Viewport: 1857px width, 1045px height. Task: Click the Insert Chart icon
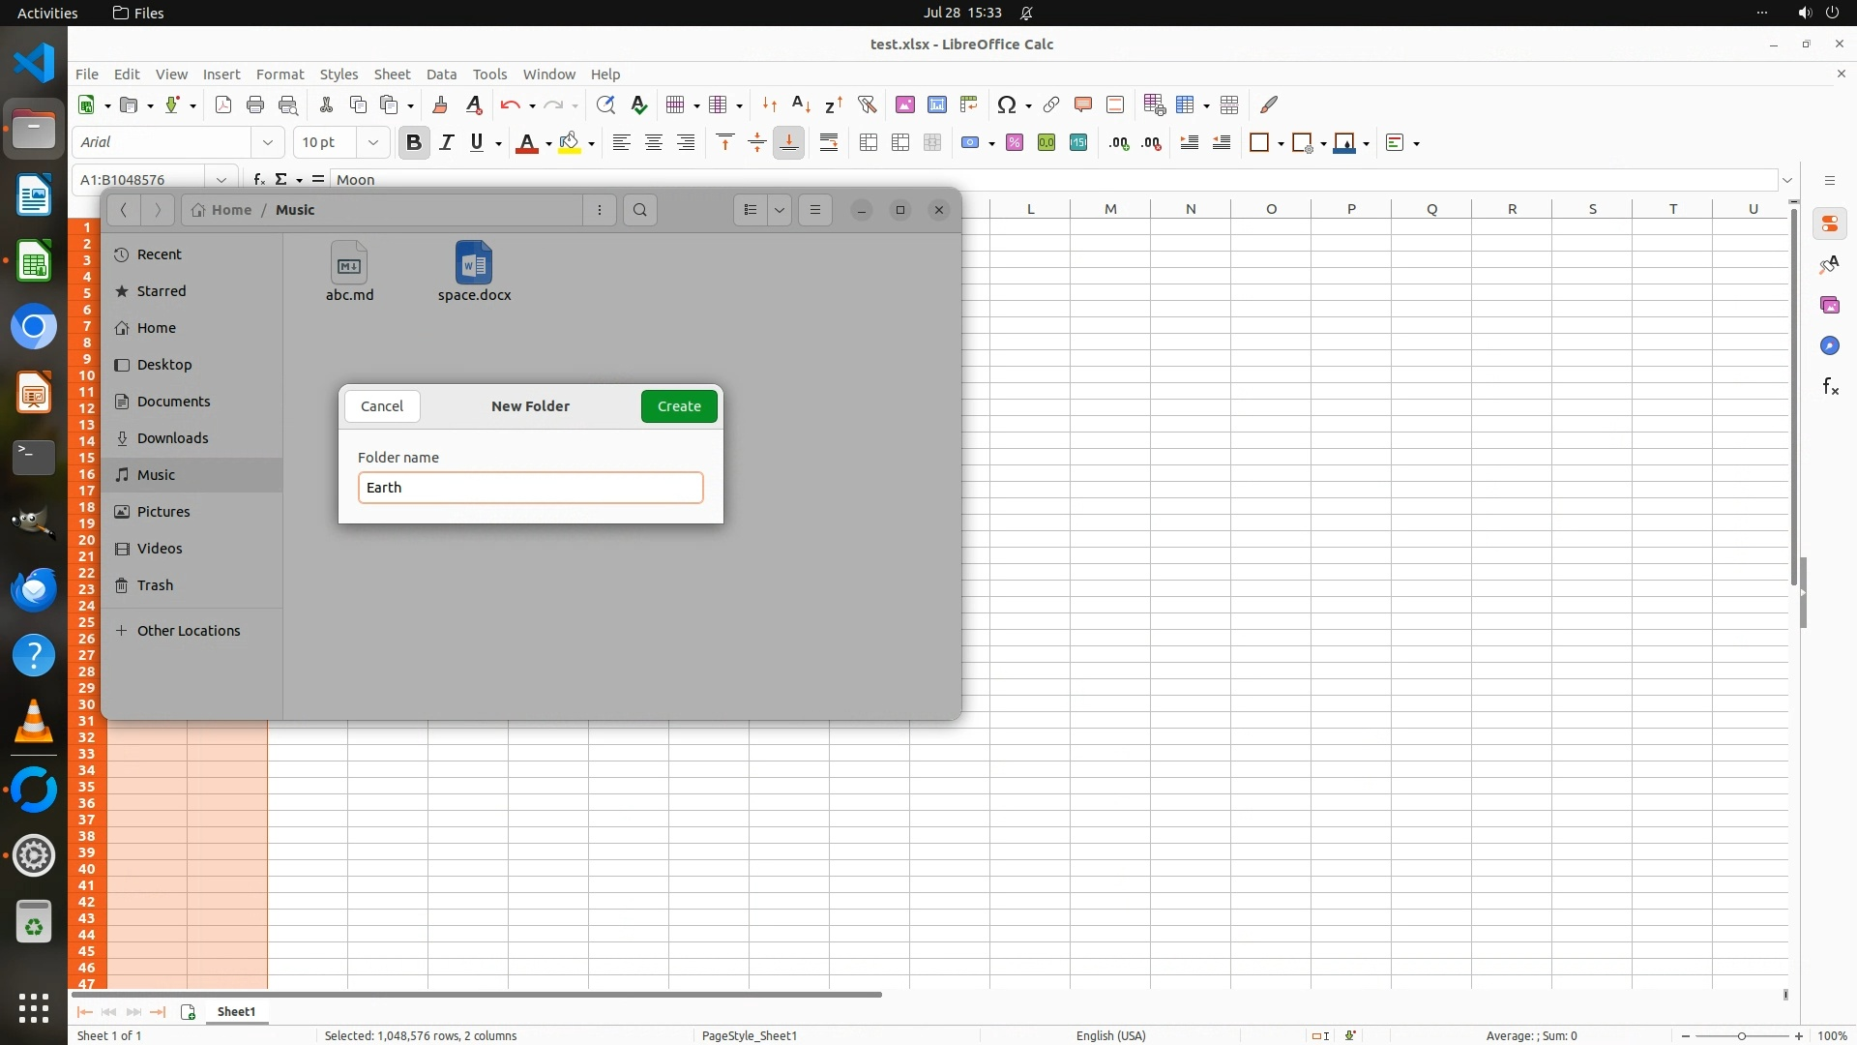936,104
